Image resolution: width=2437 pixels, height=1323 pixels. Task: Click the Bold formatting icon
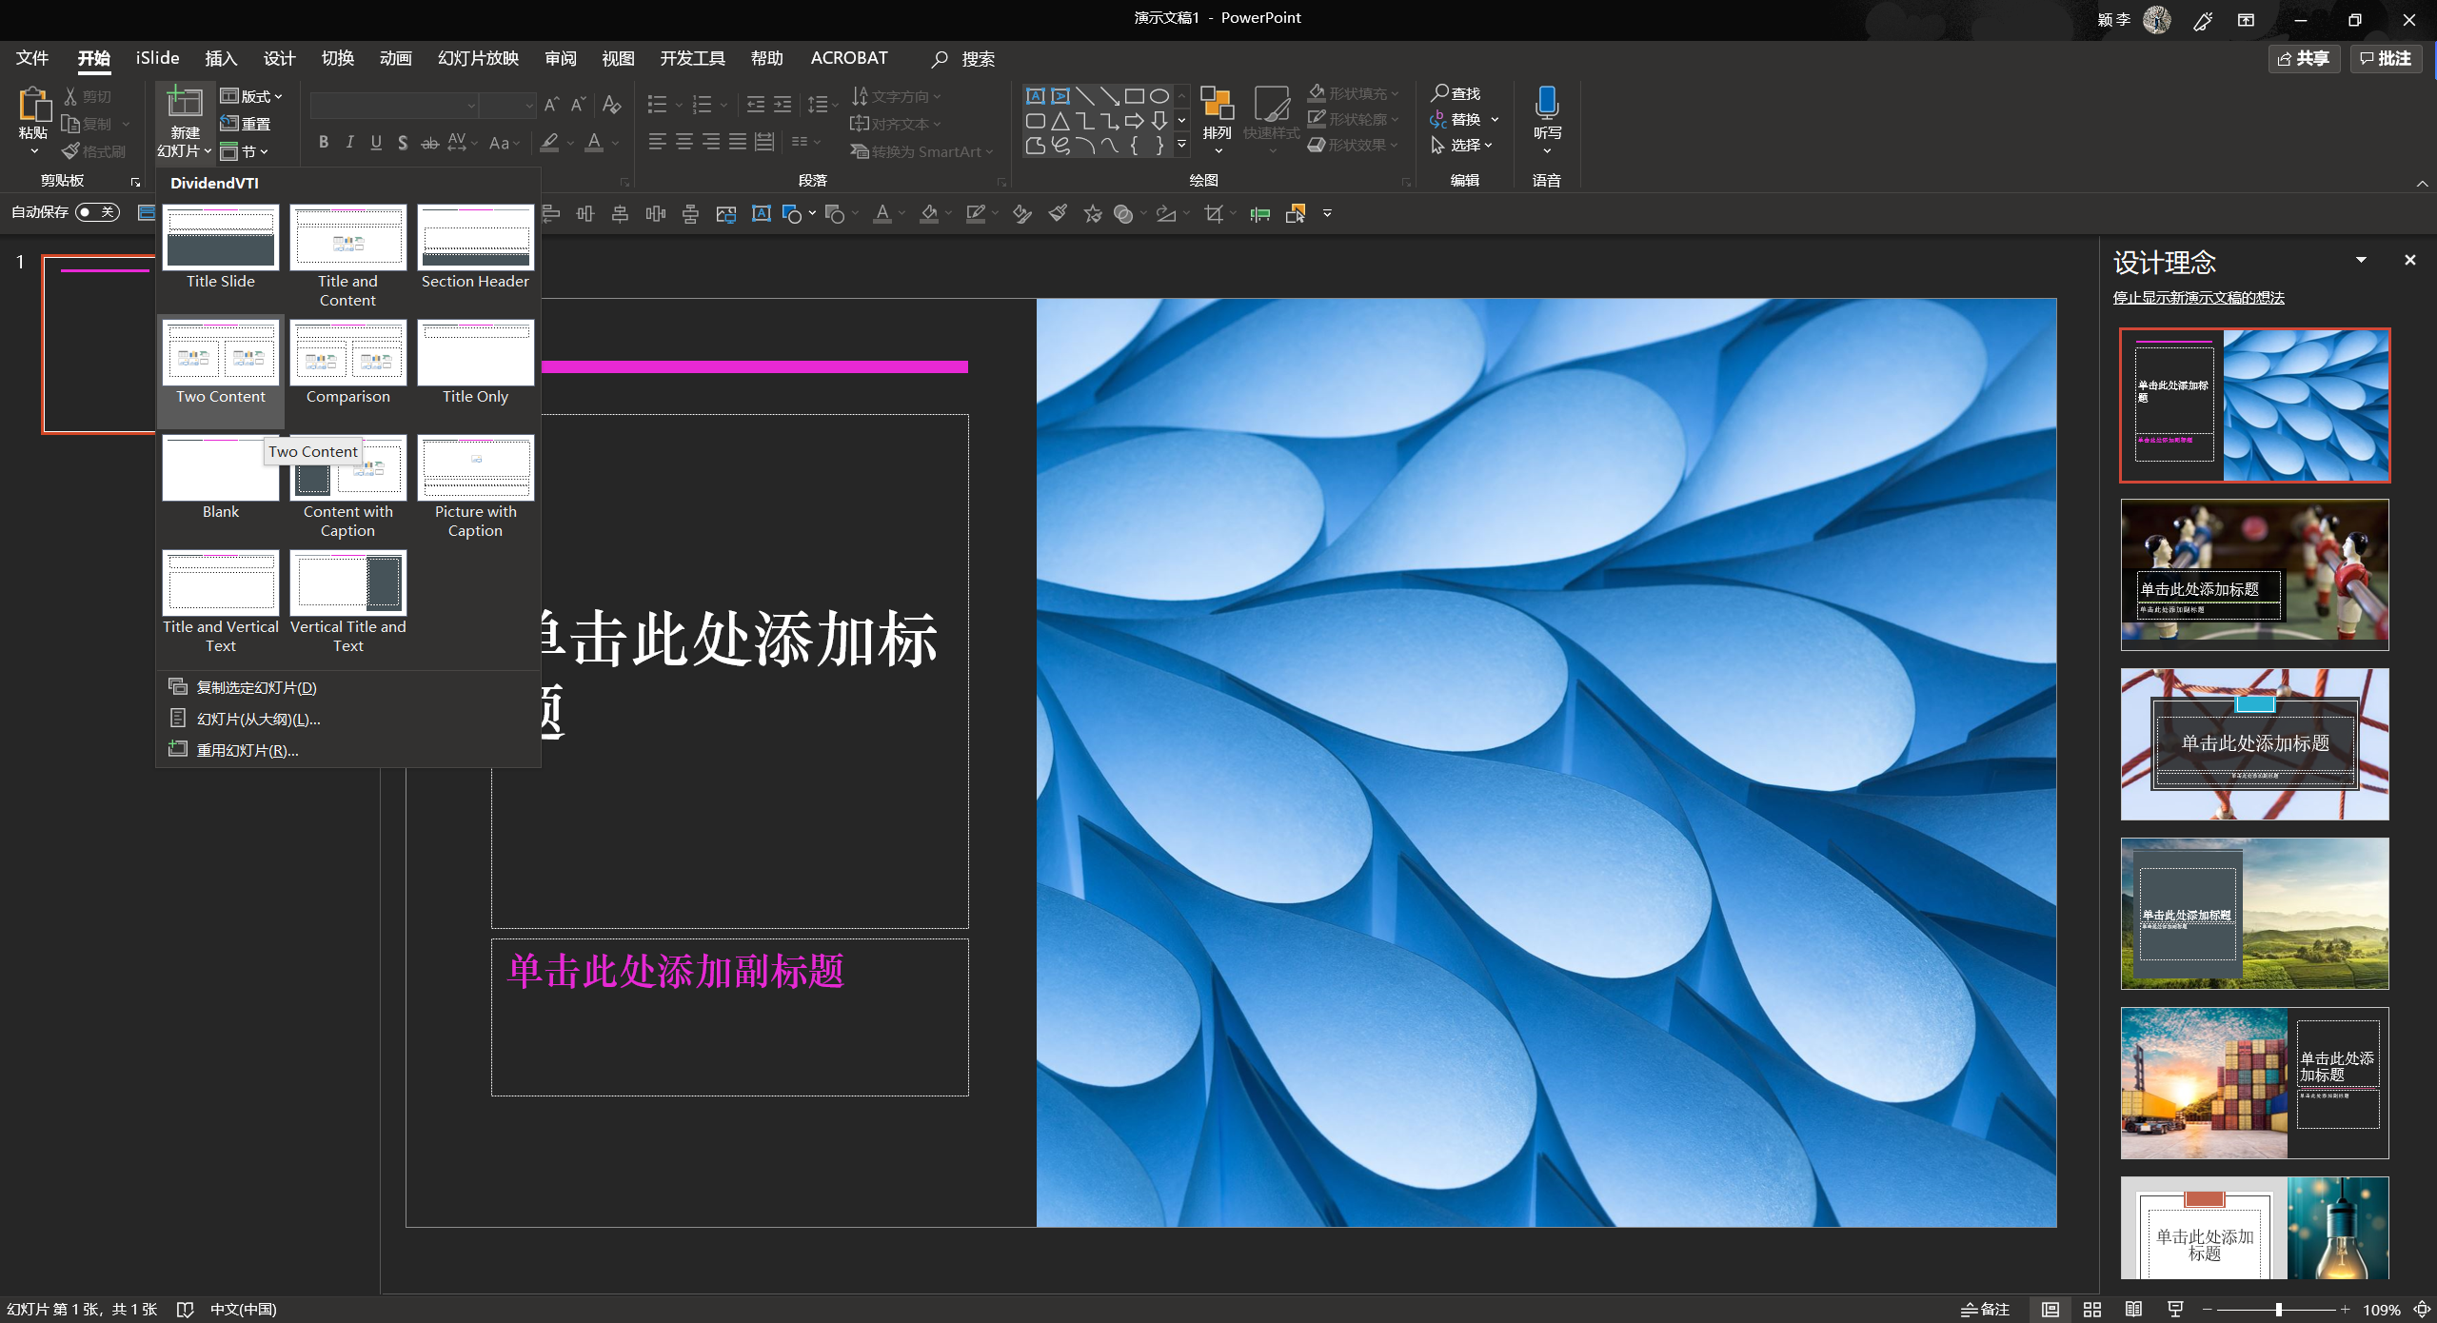324,143
